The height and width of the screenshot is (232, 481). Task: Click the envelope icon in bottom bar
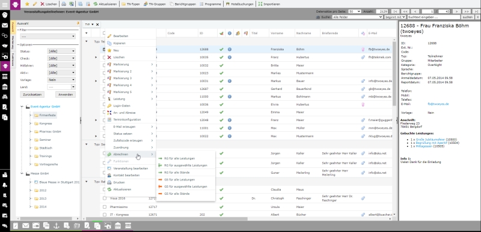(x=25, y=226)
